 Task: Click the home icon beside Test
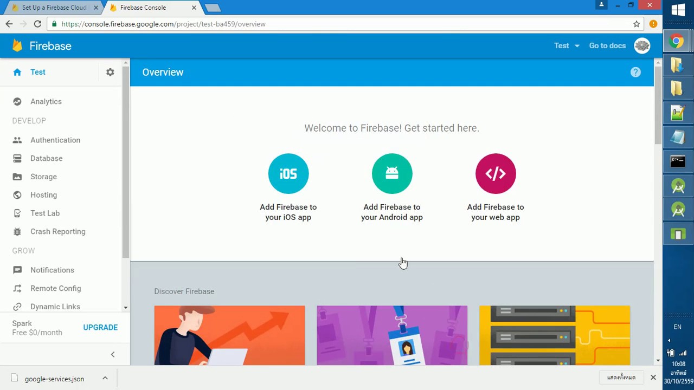(17, 72)
